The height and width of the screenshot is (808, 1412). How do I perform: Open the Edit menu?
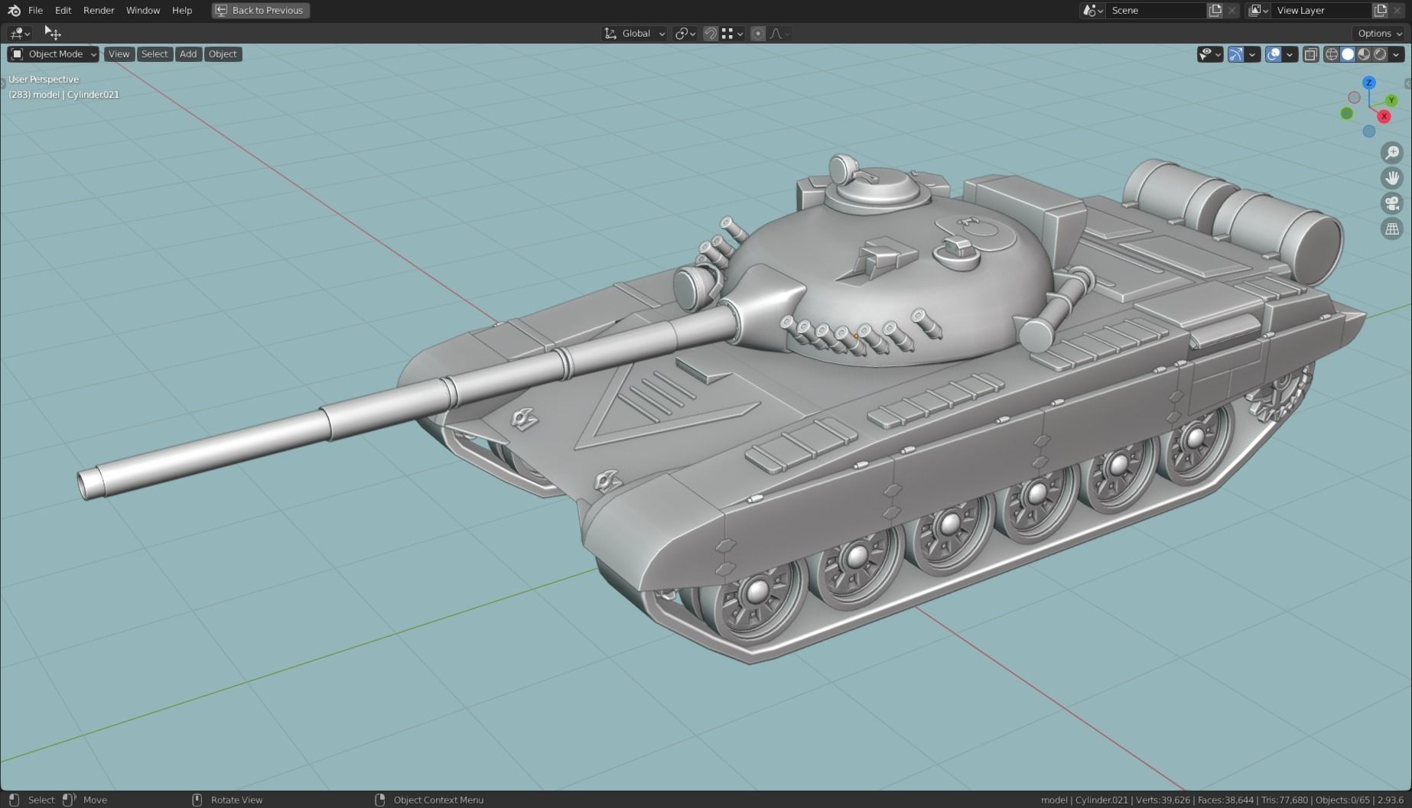[63, 11]
